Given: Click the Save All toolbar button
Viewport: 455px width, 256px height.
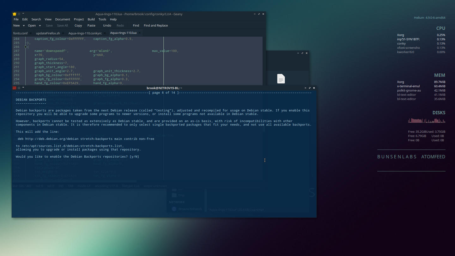Looking at the screenshot, I should coord(62,26).
